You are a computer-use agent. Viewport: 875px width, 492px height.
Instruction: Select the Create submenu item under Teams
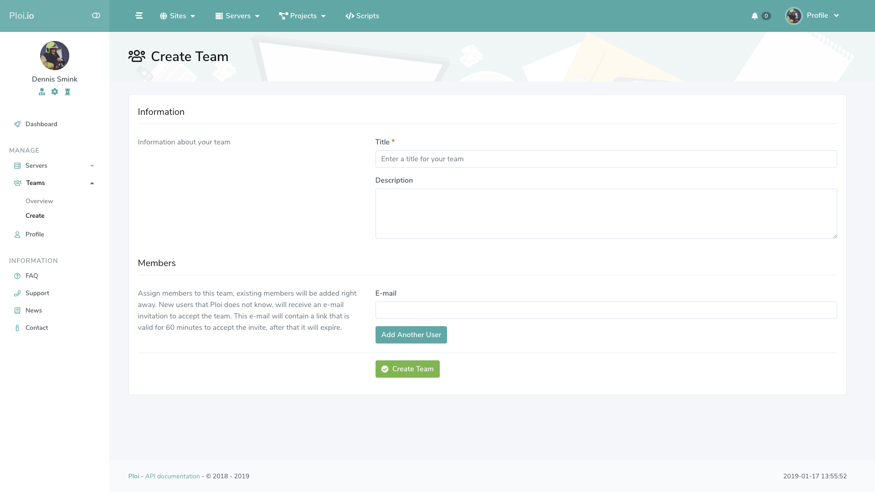click(35, 215)
